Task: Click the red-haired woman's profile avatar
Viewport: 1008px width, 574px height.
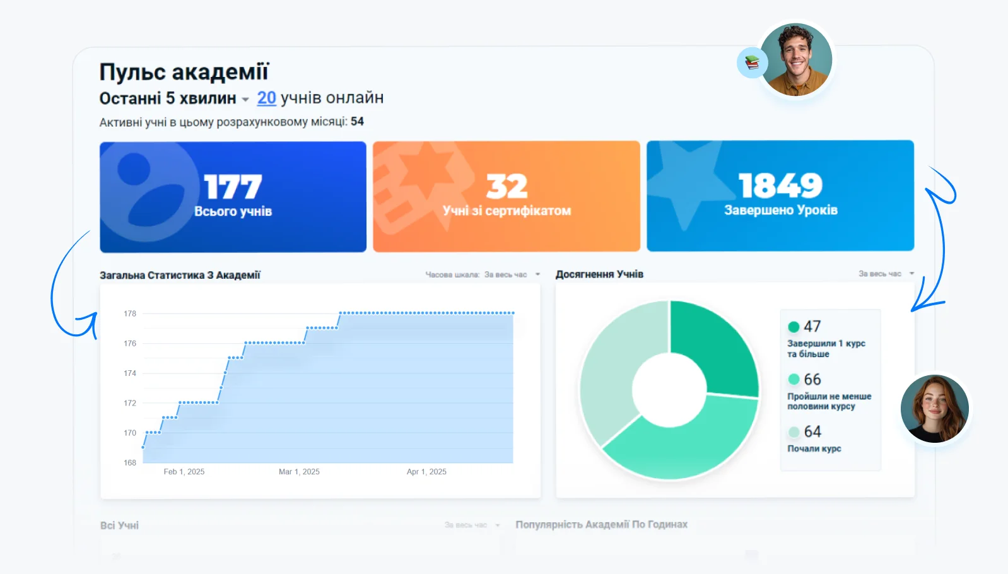Action: (x=934, y=409)
